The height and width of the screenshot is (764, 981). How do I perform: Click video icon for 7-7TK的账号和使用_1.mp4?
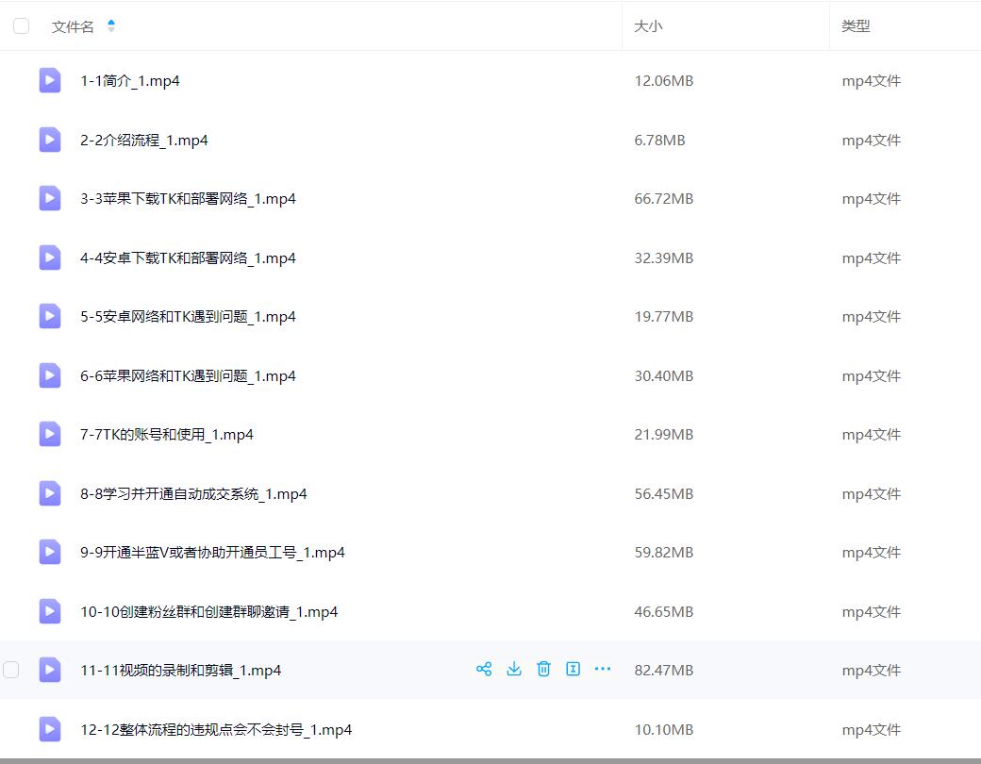click(50, 434)
